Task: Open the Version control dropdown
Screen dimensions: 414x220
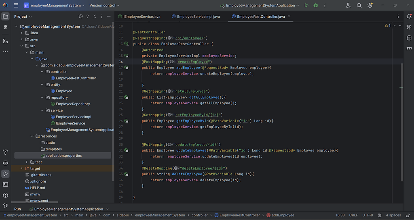Action: coord(104,5)
